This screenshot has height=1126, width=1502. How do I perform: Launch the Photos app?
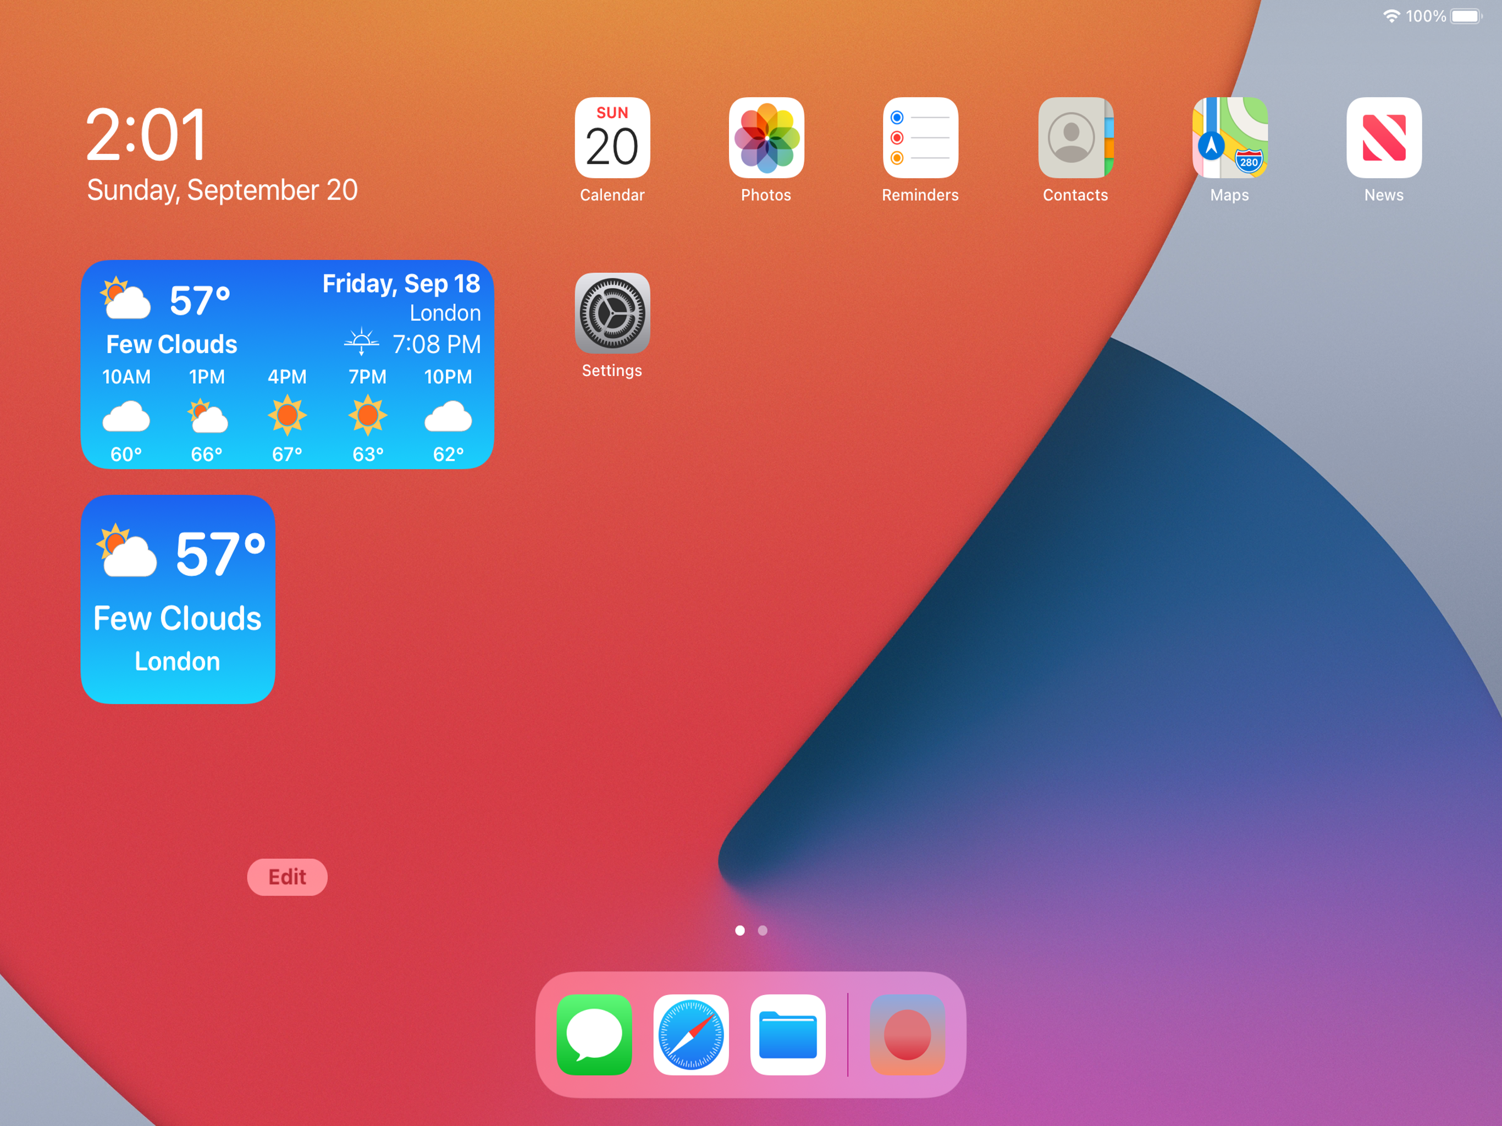tap(766, 138)
